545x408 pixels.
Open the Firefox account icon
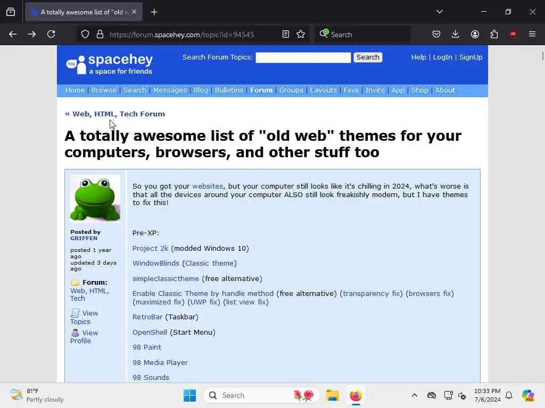(x=475, y=34)
